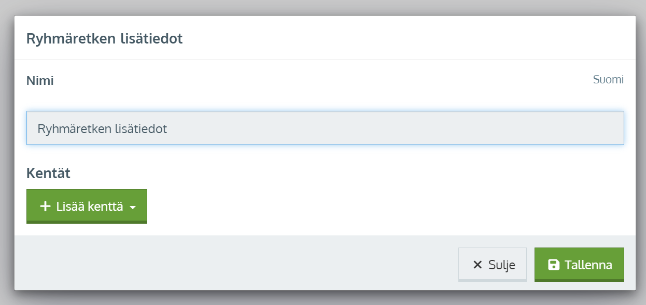Viewport: 646px width, 305px height.
Task: Focus the Nimi text input field
Action: [x=325, y=128]
